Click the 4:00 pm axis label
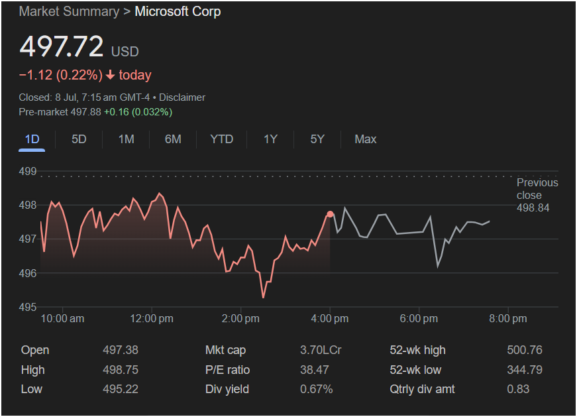577x417 pixels. [330, 319]
